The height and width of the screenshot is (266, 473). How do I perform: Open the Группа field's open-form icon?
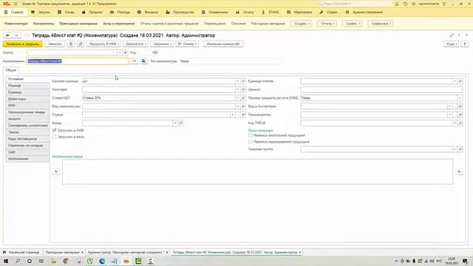pos(125,52)
